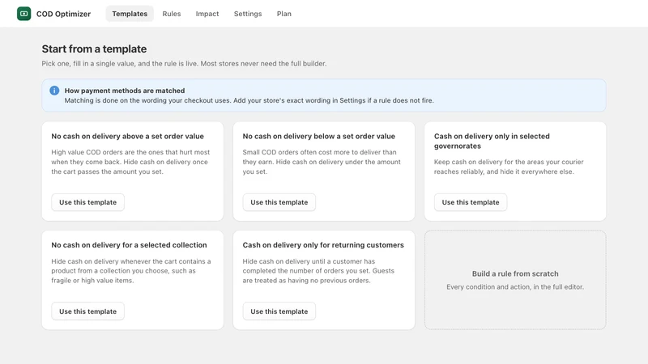The width and height of the screenshot is (648, 364).
Task: Click 'Every condition and action, in the full editor.' text
Action: [x=515, y=287]
